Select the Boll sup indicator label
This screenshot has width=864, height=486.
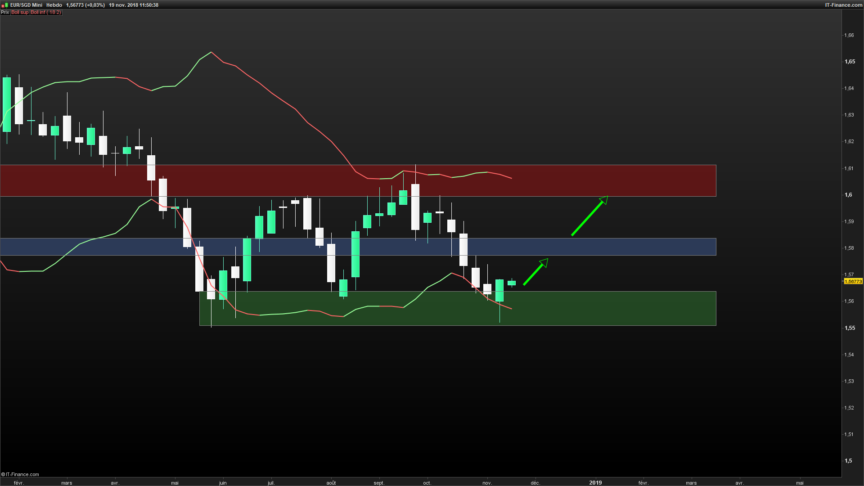(x=20, y=13)
